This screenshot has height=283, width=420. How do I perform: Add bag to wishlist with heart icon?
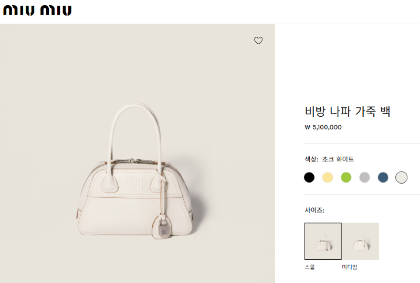coord(258,41)
